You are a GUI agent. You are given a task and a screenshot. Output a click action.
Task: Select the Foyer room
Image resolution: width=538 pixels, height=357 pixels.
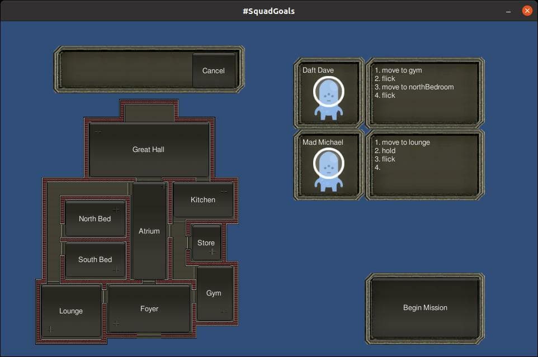click(149, 309)
